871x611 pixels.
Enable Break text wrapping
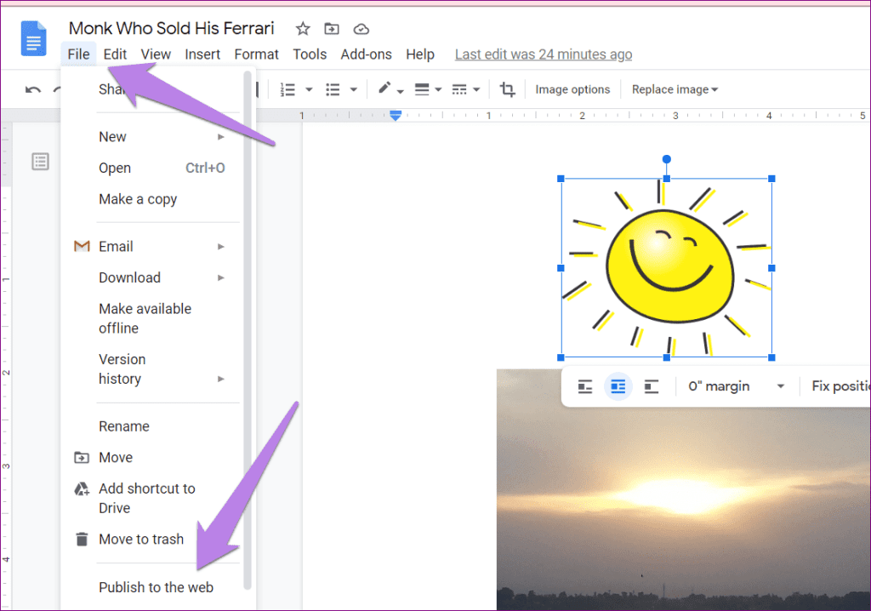(651, 385)
